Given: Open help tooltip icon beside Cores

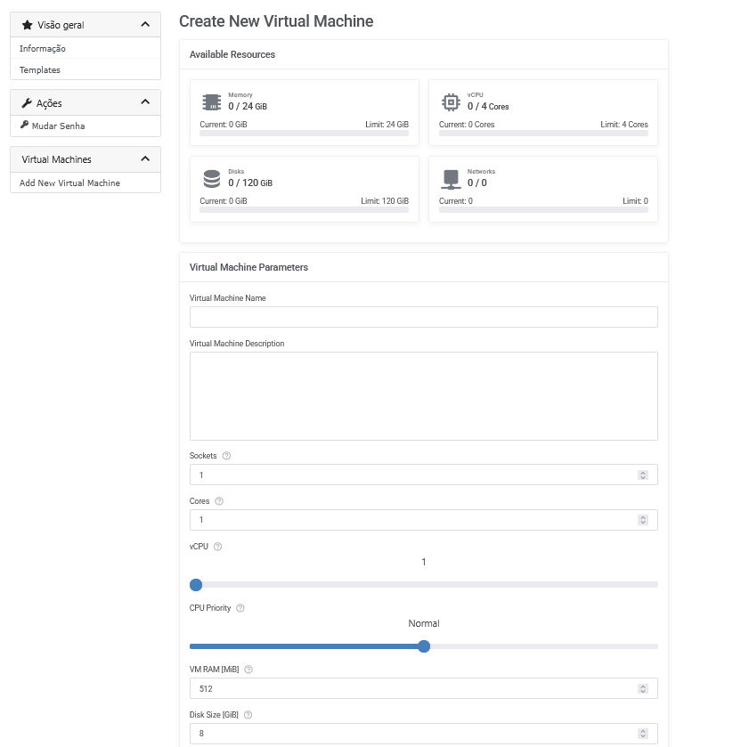Looking at the screenshot, I should point(219,501).
